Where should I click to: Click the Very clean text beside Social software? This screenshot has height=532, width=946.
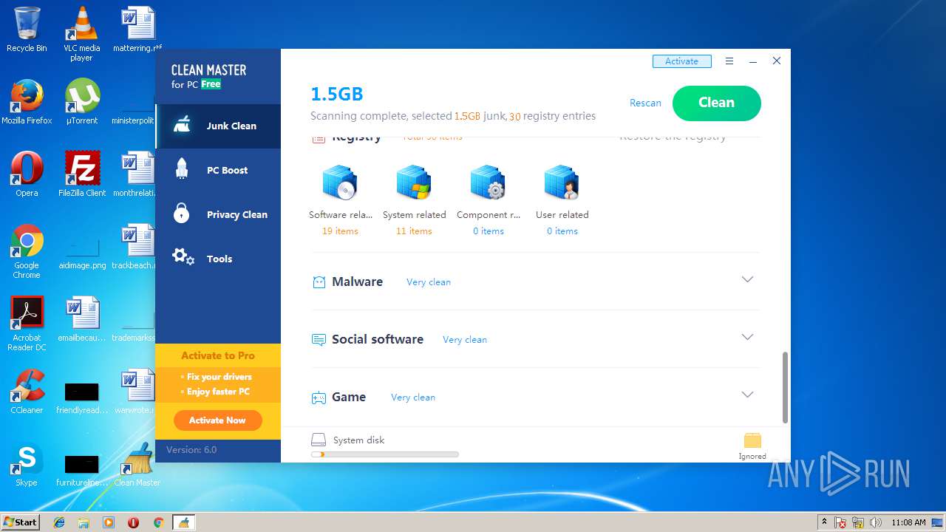tap(465, 340)
